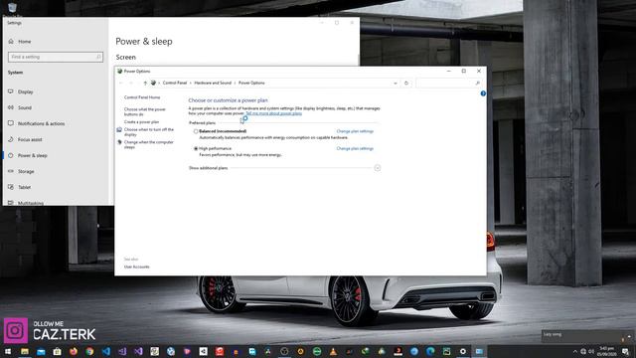Click the Control Panel icon in address bar
This screenshot has height=358, width=636.
[x=153, y=83]
